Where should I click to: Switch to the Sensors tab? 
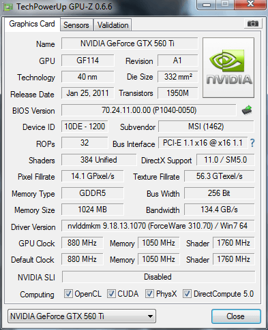click(76, 25)
